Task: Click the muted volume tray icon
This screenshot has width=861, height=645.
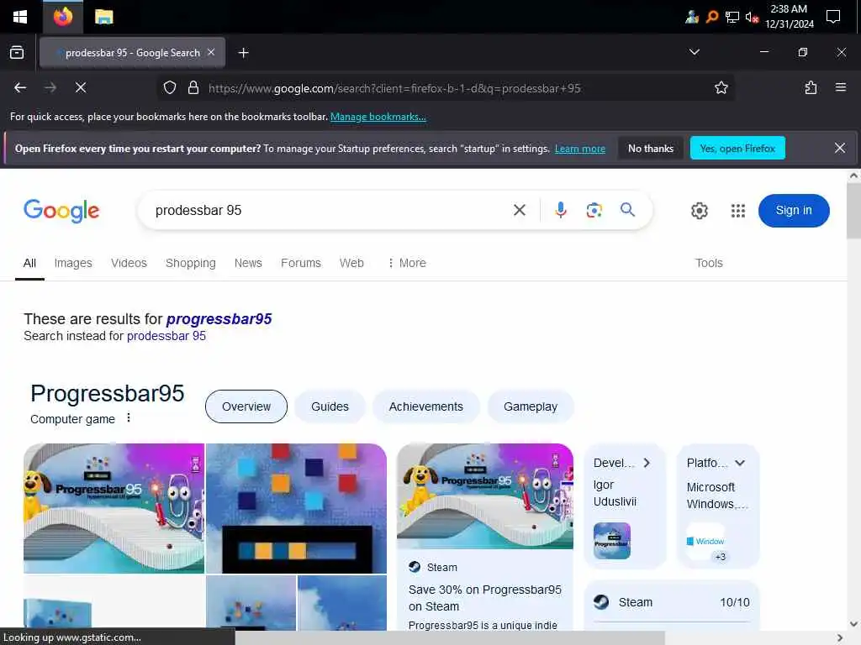Action: pyautogui.click(x=752, y=18)
